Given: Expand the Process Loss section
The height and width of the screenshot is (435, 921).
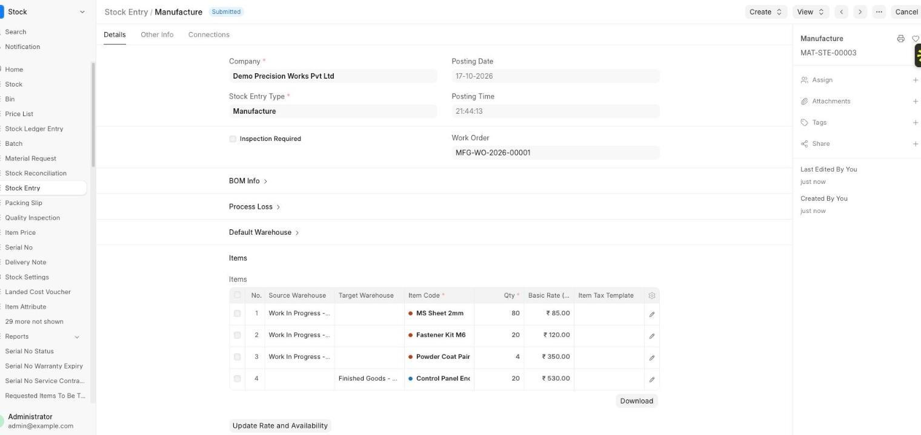Looking at the screenshot, I should click(254, 207).
